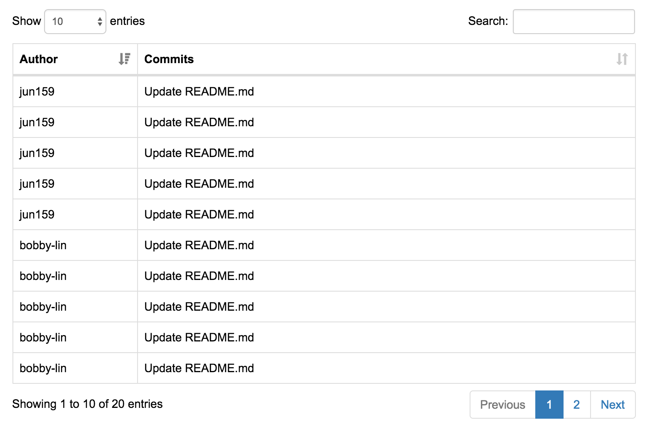The width and height of the screenshot is (645, 427).
Task: Select the third bobby-lin row's commit text
Action: coord(199,307)
